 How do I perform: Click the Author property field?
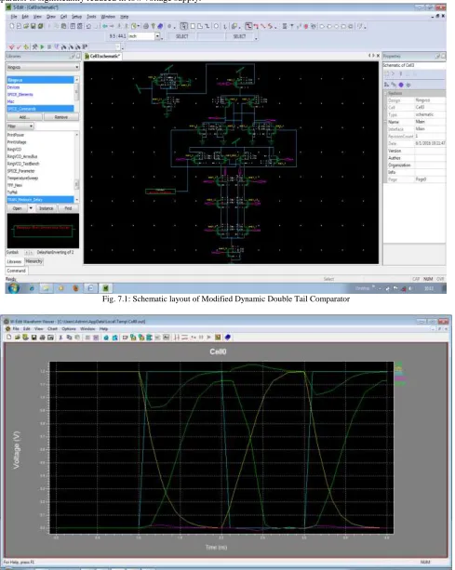click(430, 158)
